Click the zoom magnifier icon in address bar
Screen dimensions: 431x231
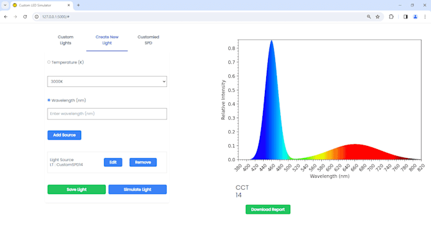(369, 16)
